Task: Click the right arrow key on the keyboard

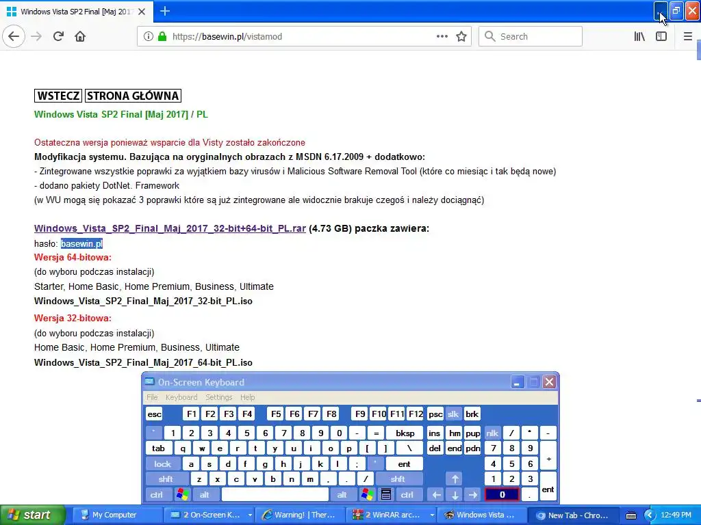Action: 473,495
